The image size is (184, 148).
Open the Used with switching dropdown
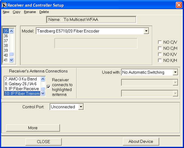pyautogui.click(x=175, y=72)
